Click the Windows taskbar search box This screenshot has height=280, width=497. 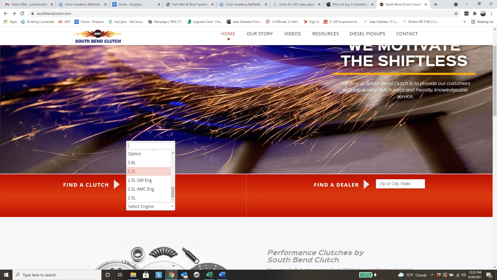click(x=57, y=275)
